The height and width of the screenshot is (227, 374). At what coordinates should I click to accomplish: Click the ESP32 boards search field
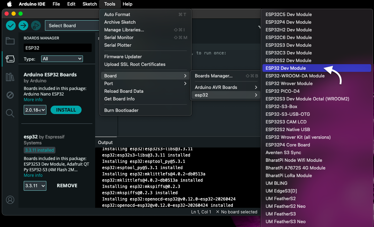tap(58, 48)
